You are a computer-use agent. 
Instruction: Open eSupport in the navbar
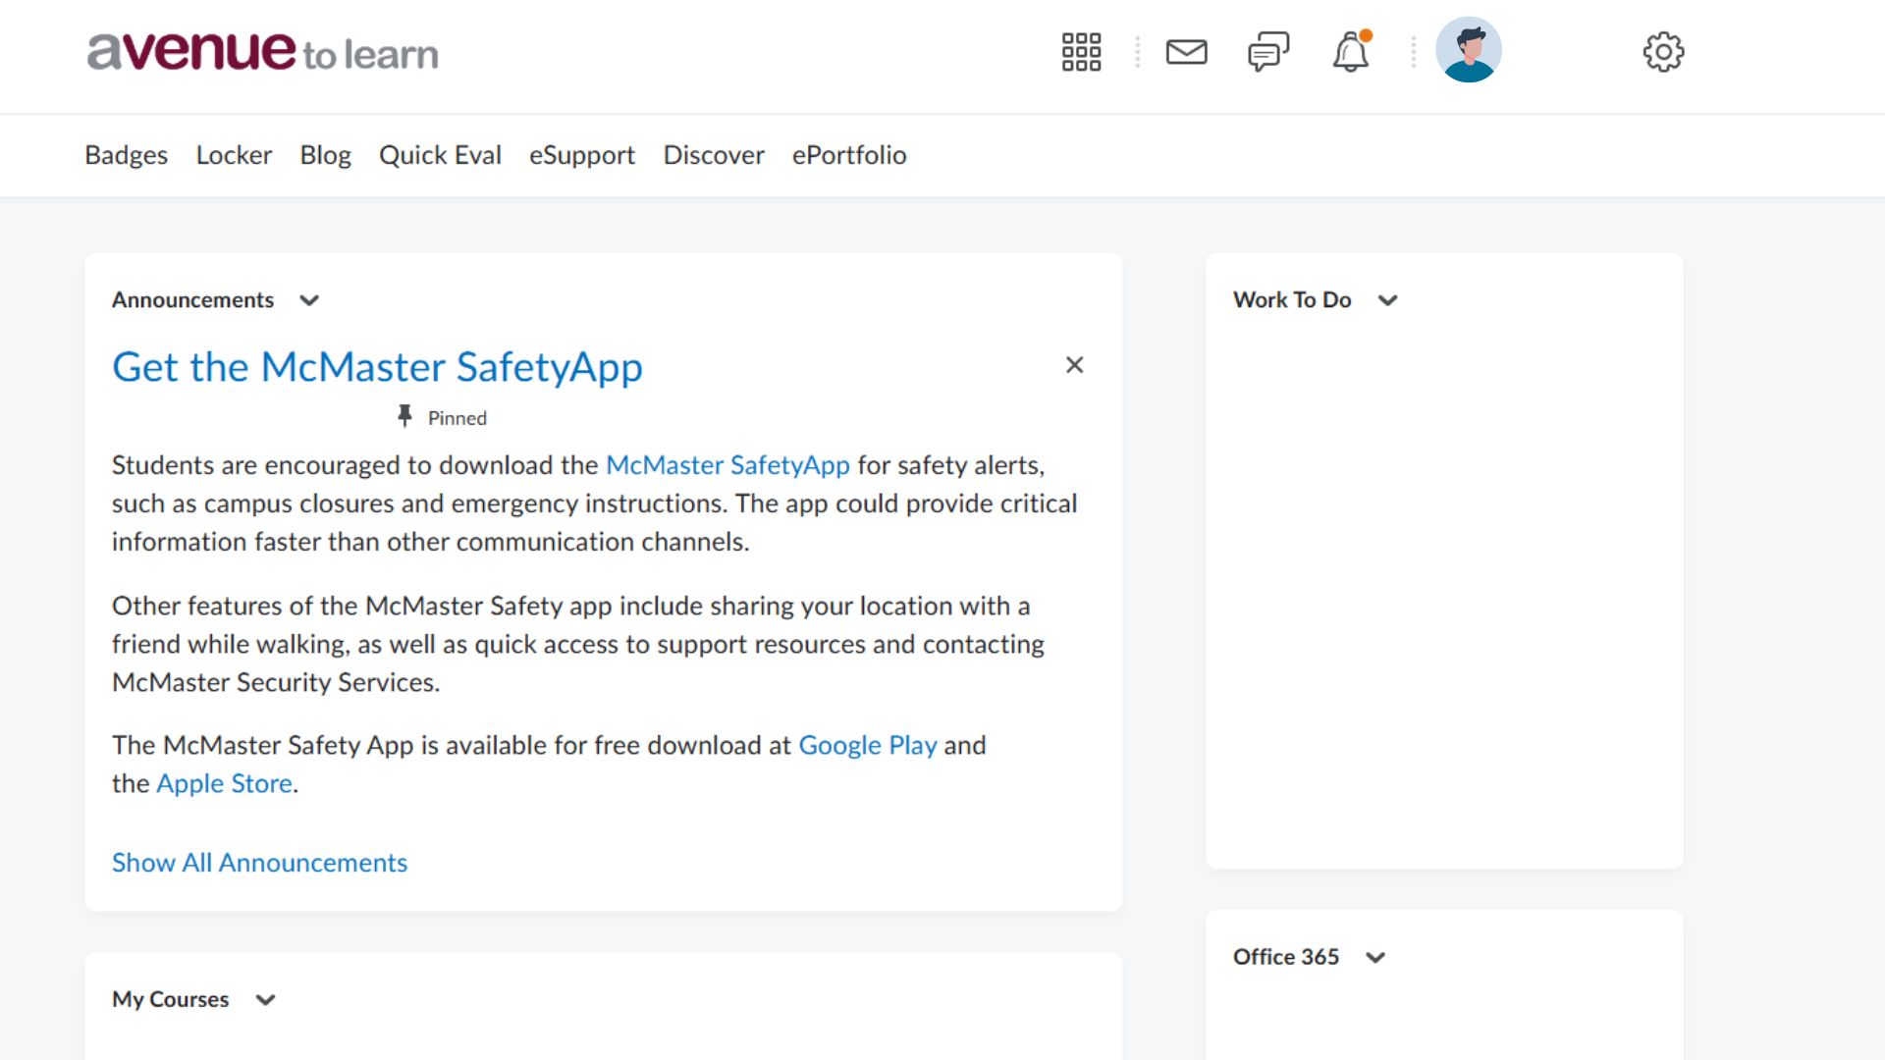[x=582, y=155]
